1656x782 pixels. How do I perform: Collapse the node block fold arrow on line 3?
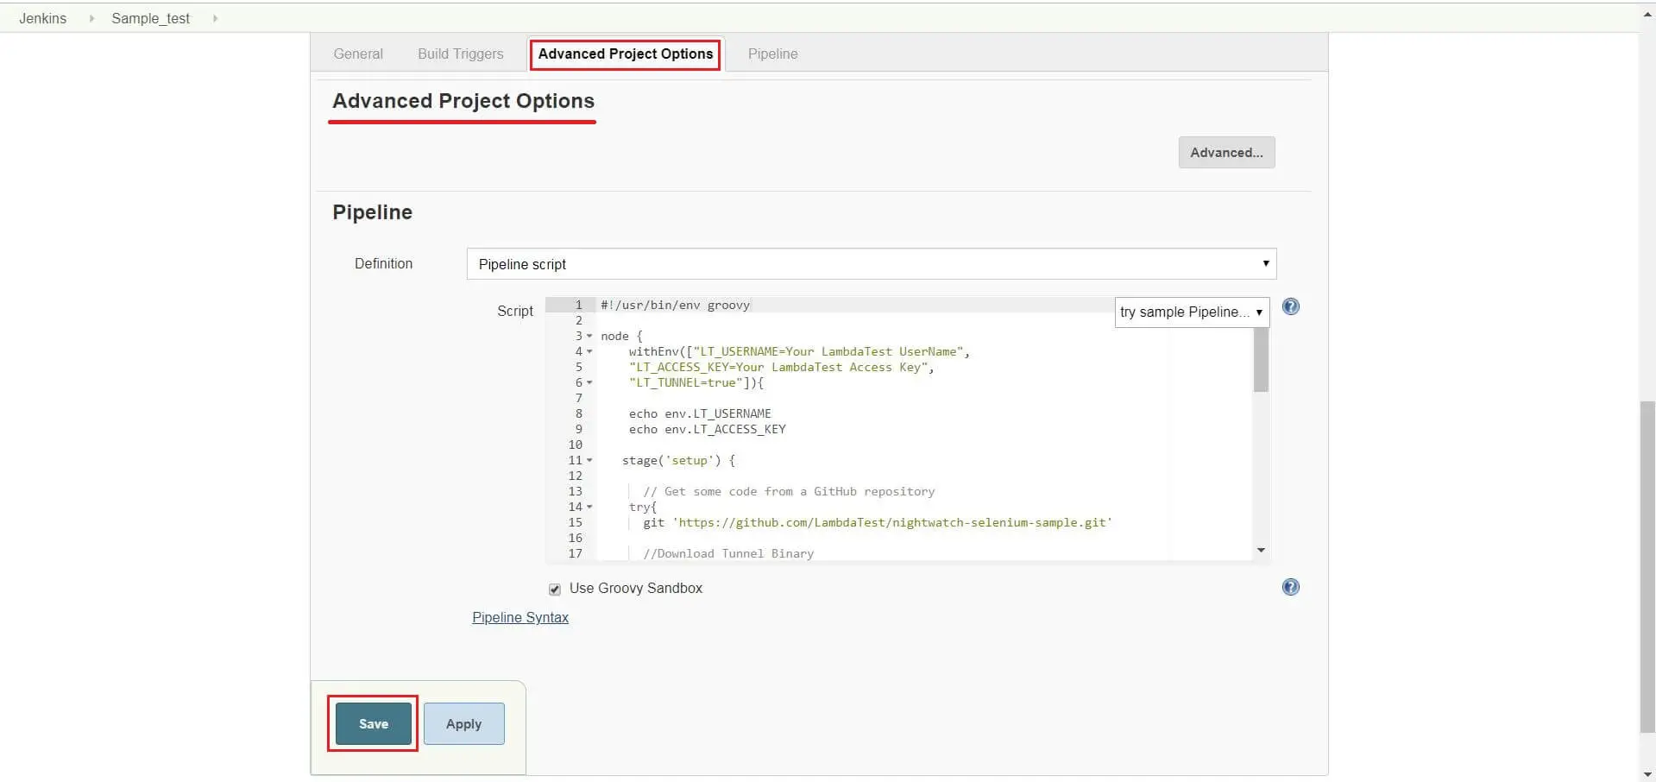(x=588, y=336)
